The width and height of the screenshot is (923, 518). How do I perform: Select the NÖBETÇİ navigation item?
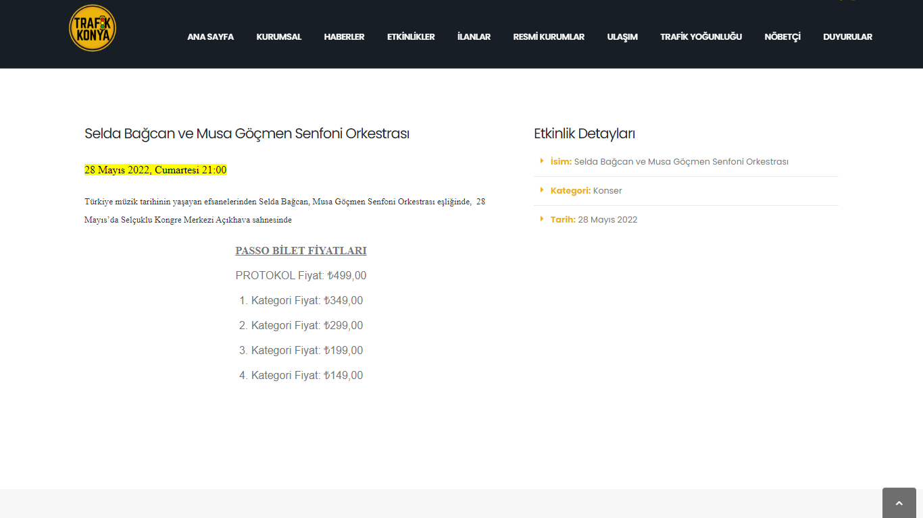[782, 37]
